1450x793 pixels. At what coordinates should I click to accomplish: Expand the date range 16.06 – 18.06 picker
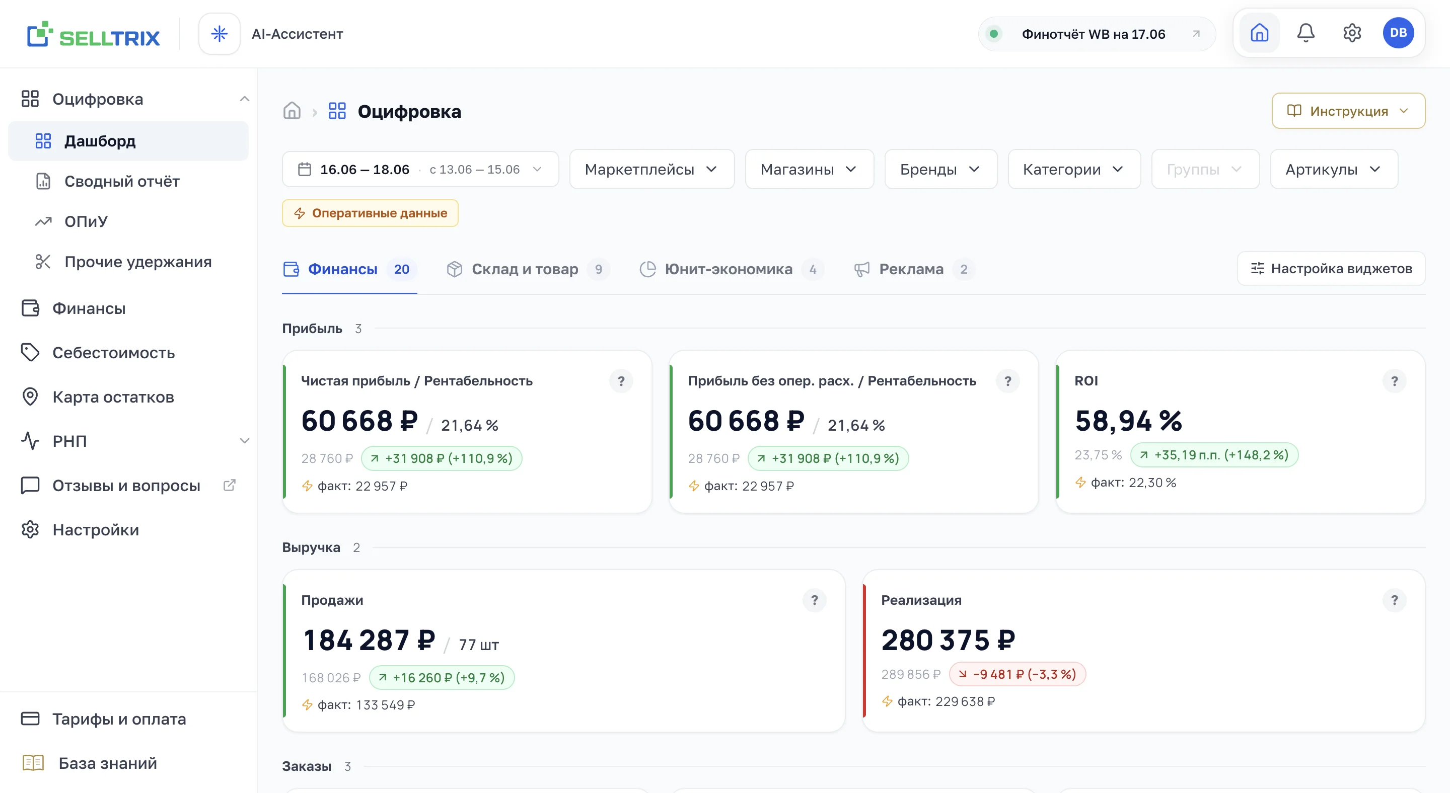[x=420, y=169]
